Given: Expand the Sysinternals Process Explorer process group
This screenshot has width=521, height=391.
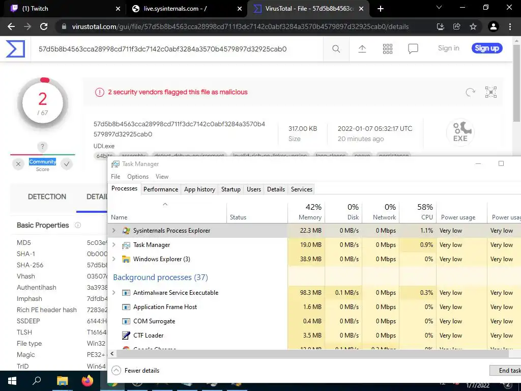Looking at the screenshot, I should (114, 231).
